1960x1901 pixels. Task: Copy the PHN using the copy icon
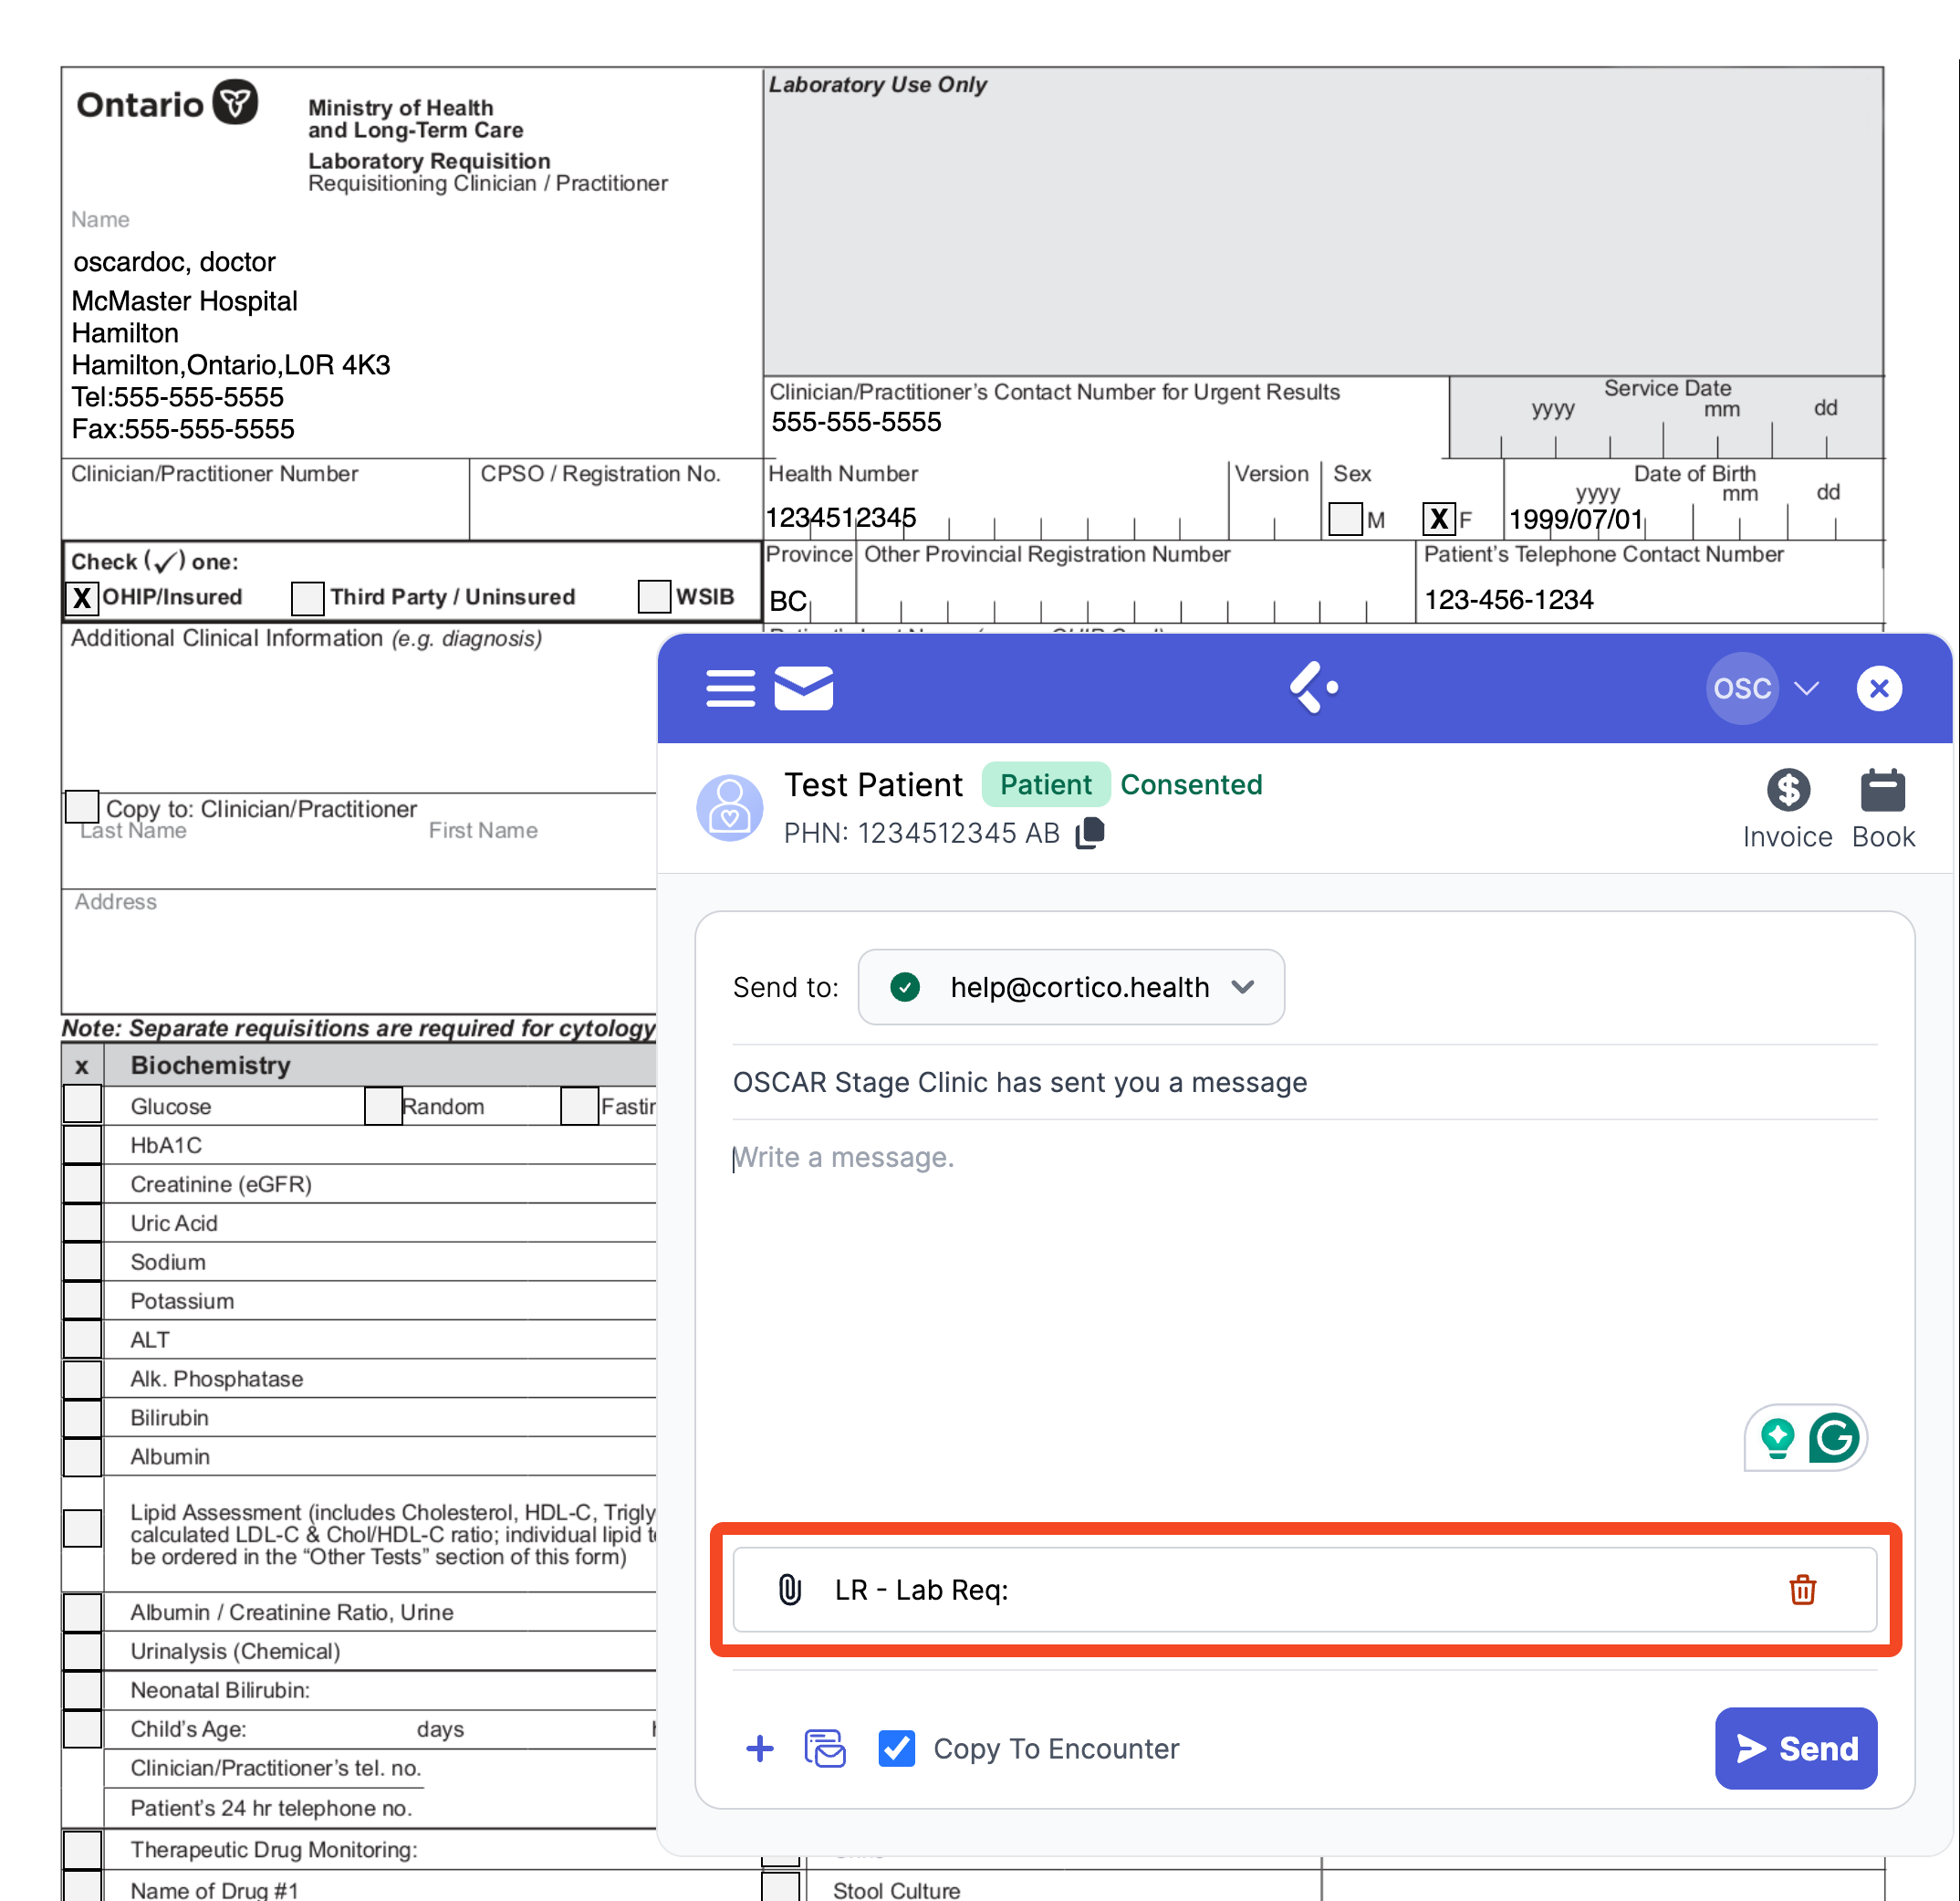[x=1090, y=833]
